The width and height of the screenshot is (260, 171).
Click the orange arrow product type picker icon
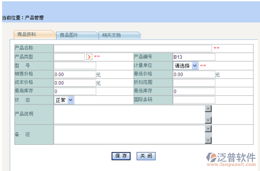click(89, 57)
